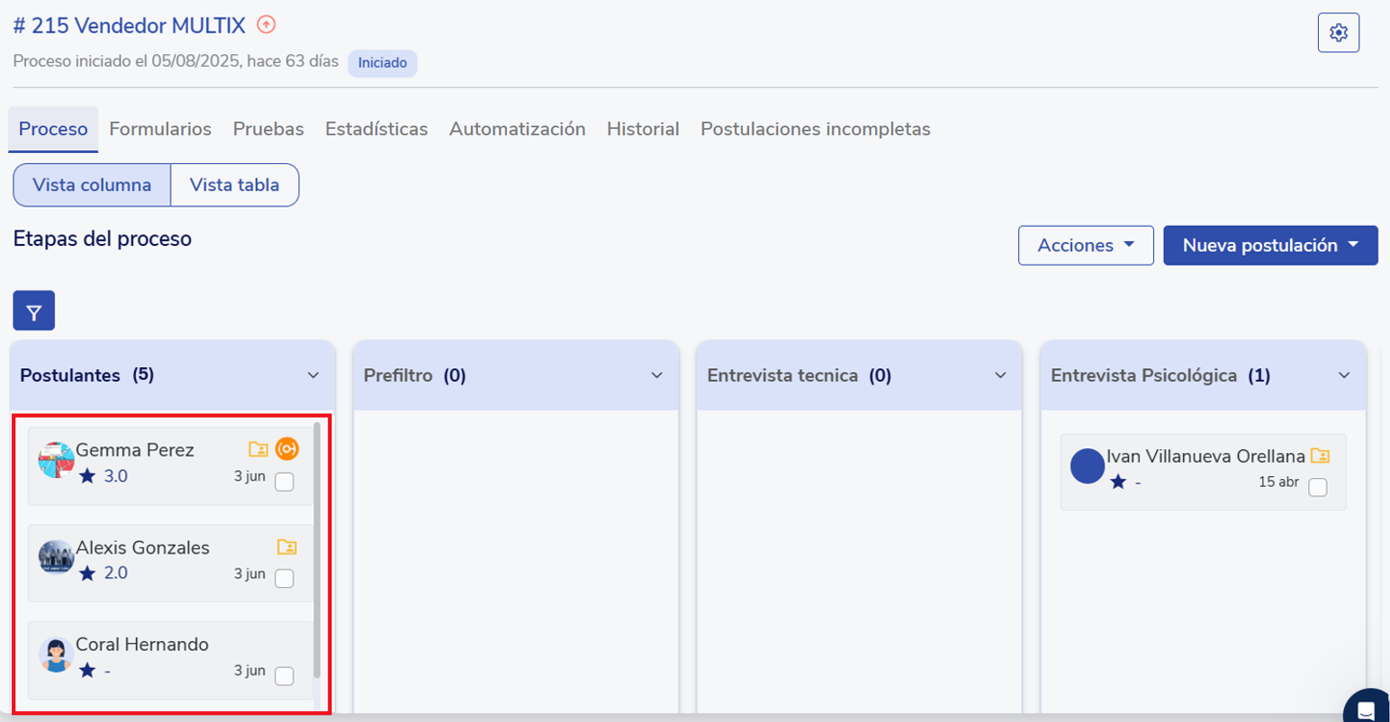The height and width of the screenshot is (722, 1390).
Task: Switch to the Estadísticas tab
Action: tap(376, 129)
